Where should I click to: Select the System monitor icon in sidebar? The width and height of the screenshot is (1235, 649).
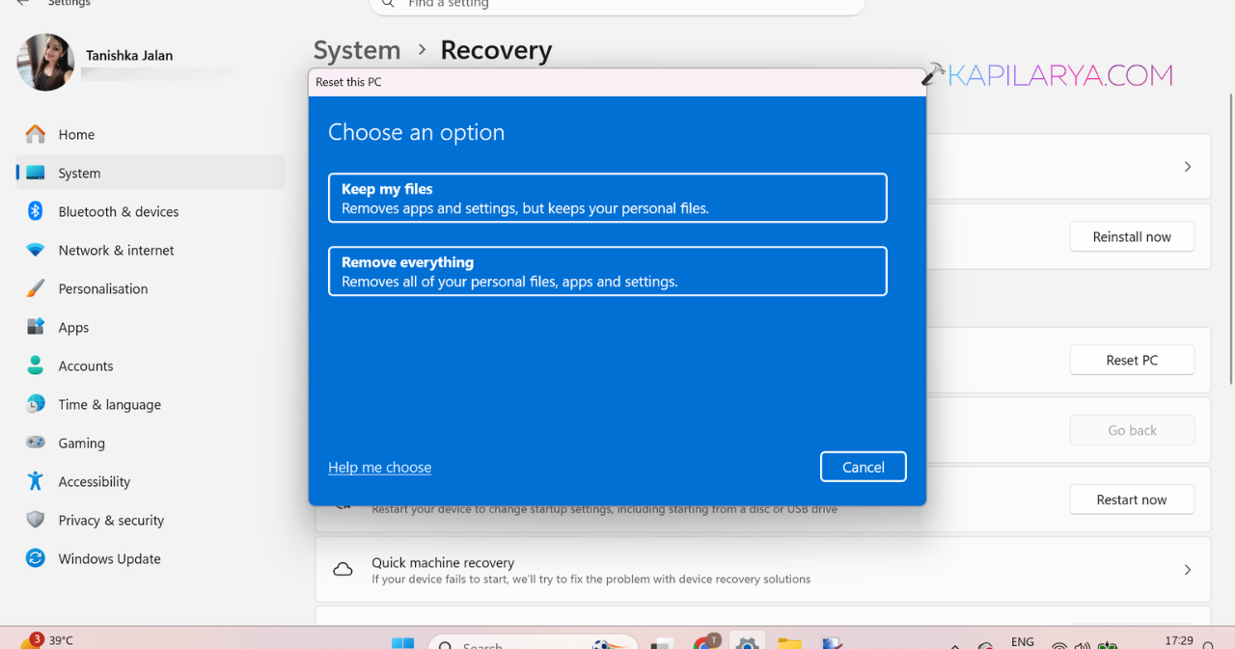(x=36, y=173)
